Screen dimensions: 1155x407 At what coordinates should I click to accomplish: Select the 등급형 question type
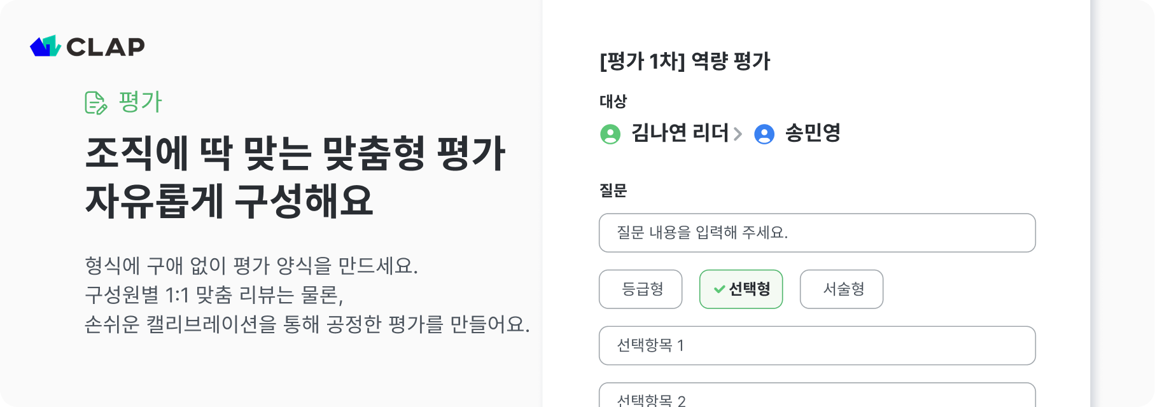point(641,289)
